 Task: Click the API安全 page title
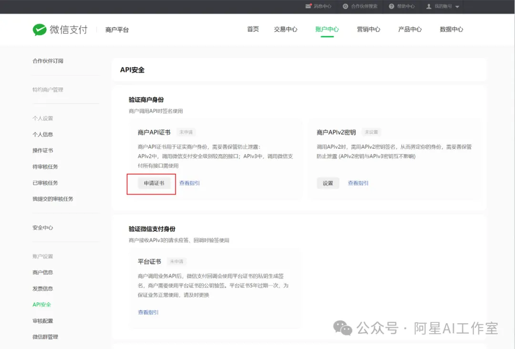(133, 70)
